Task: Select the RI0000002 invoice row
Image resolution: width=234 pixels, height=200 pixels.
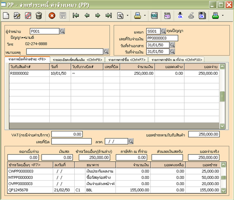Action: tap(19, 74)
